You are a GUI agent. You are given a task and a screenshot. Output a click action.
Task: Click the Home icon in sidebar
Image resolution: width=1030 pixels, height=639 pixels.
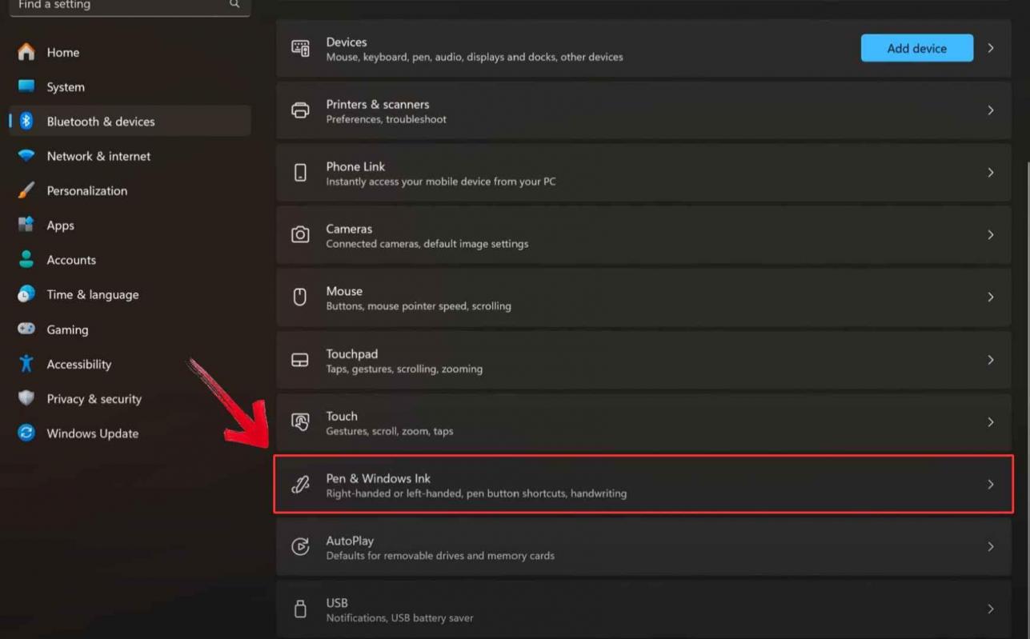coord(26,52)
